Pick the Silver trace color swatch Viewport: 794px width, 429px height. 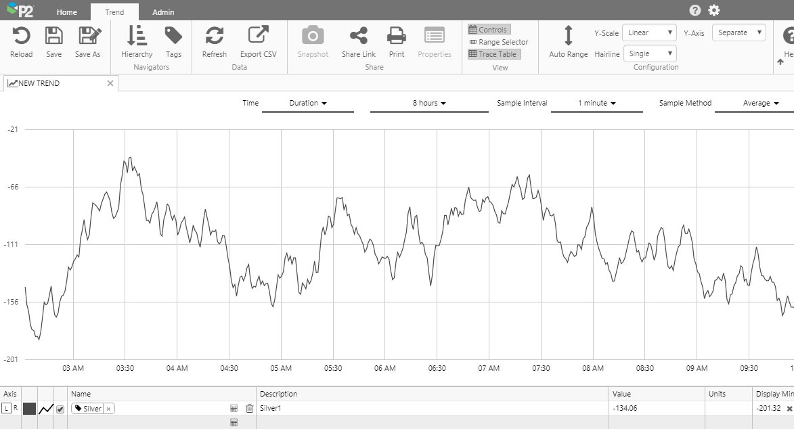[29, 409]
